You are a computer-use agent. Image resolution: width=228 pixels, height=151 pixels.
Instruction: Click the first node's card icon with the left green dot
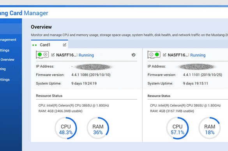click(x=42, y=55)
